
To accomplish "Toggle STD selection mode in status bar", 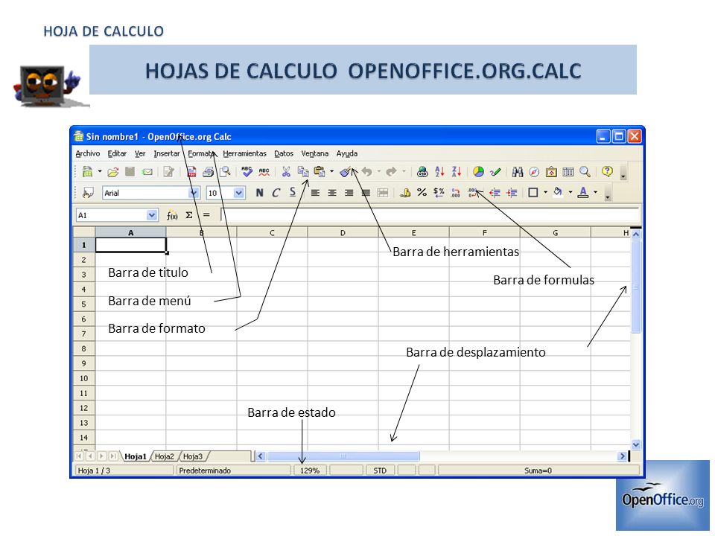I will [x=380, y=470].
